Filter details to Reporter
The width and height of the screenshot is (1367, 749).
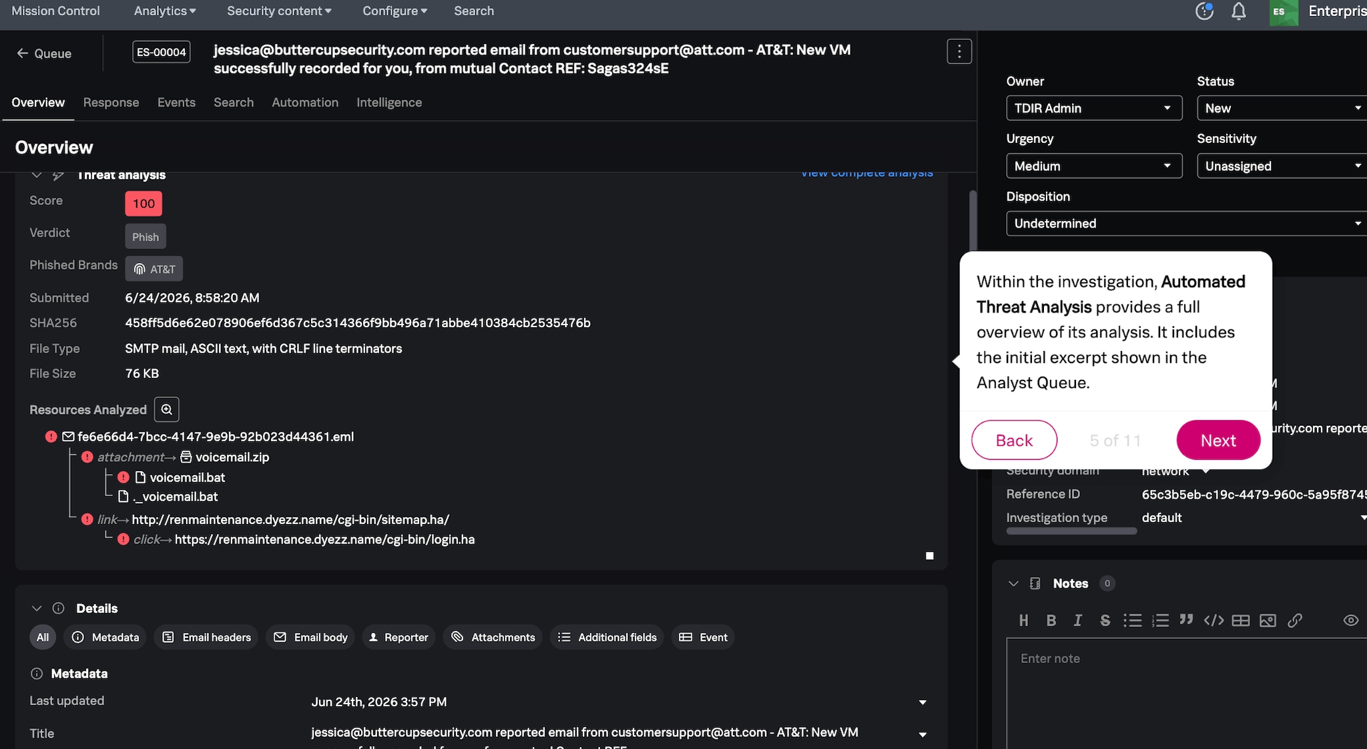point(398,638)
